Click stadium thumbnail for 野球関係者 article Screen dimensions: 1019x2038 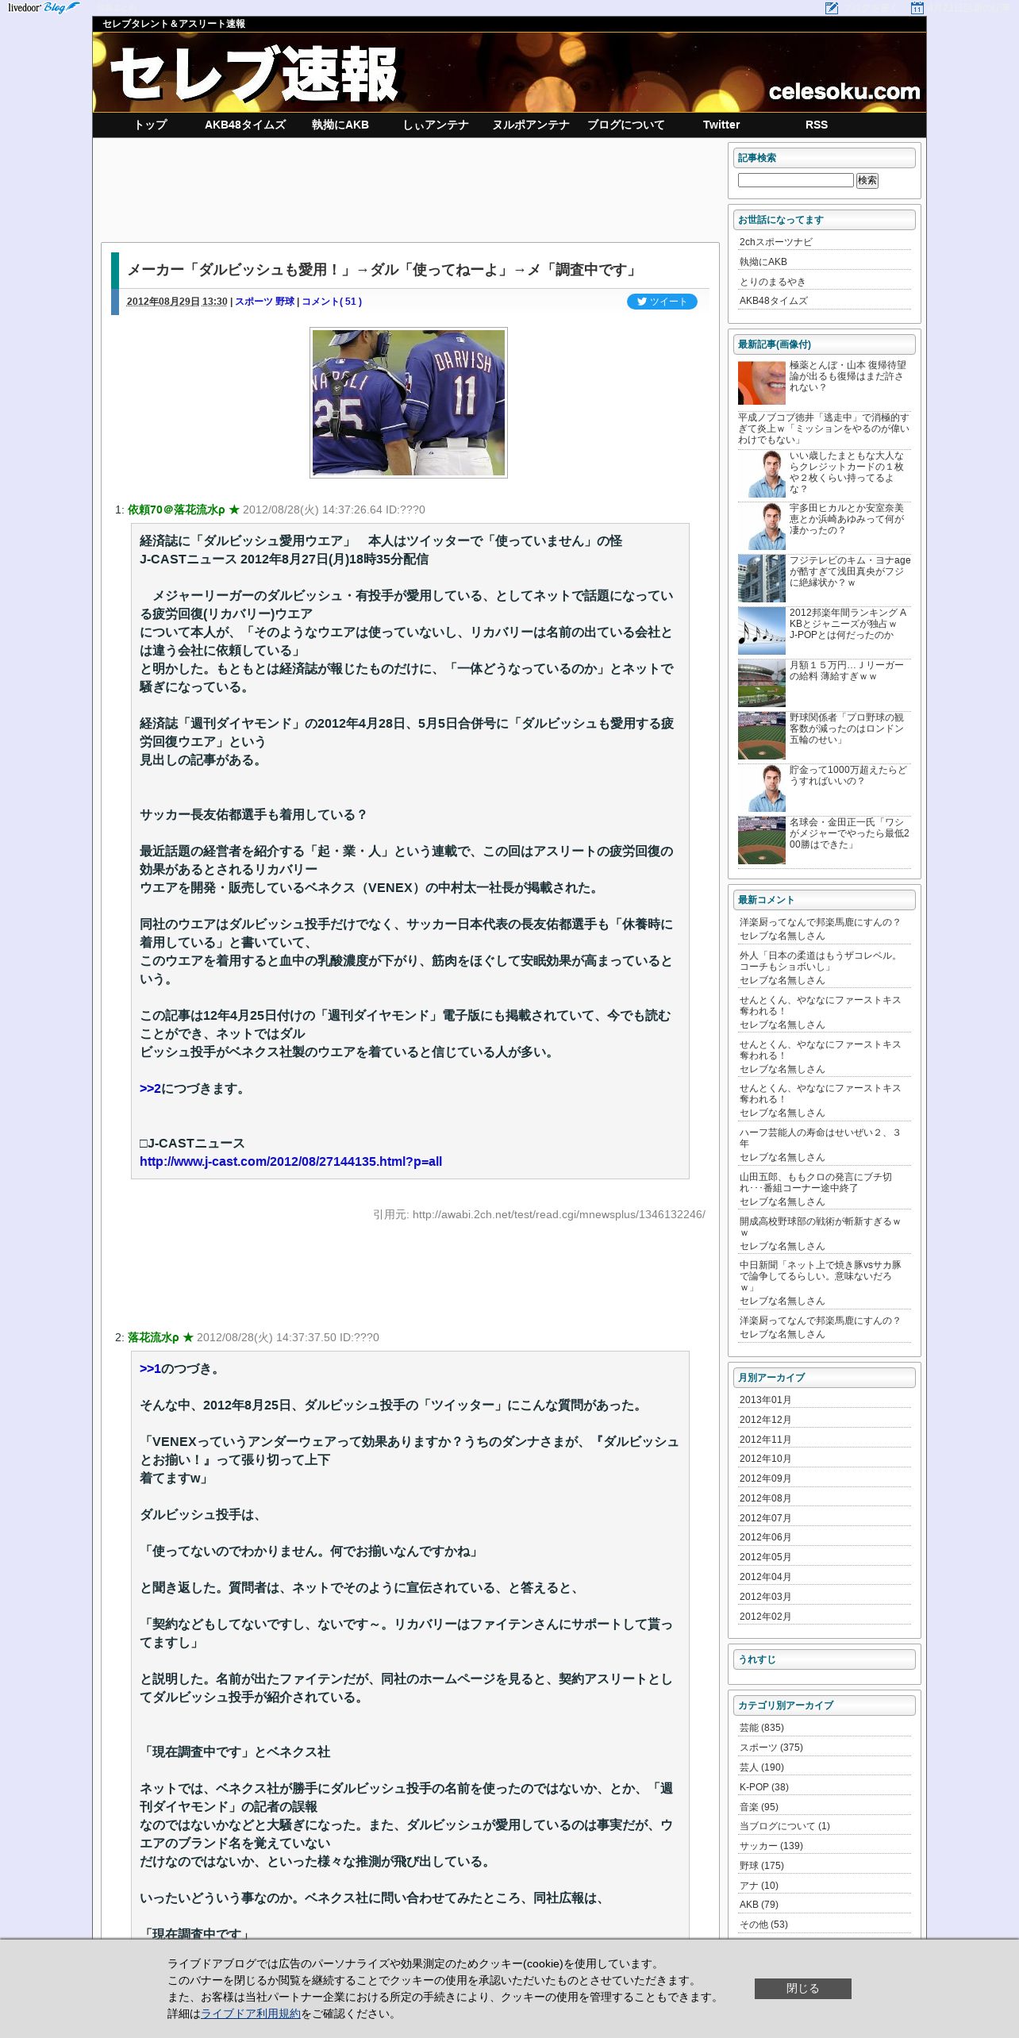[x=761, y=736]
